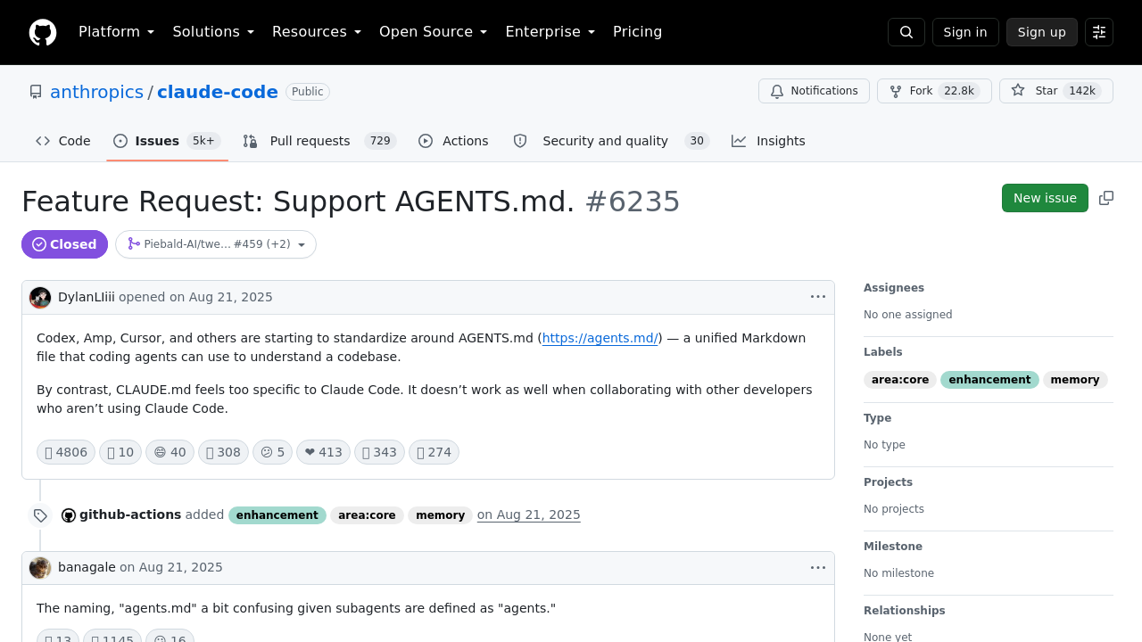Select the Issues tab
Image resolution: width=1142 pixels, height=642 pixels.
[x=167, y=141]
